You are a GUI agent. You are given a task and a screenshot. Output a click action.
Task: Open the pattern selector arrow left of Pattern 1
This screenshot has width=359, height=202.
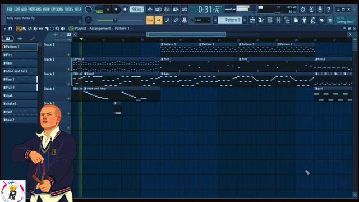[x=215, y=20]
